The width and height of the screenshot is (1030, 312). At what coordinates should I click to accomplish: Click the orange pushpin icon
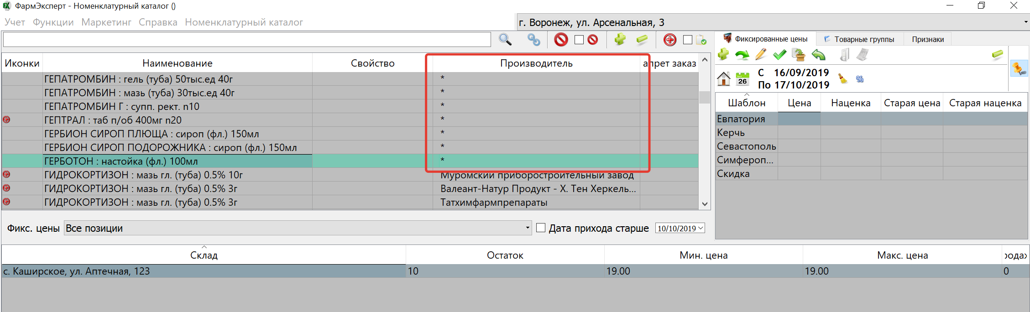coord(1019,69)
